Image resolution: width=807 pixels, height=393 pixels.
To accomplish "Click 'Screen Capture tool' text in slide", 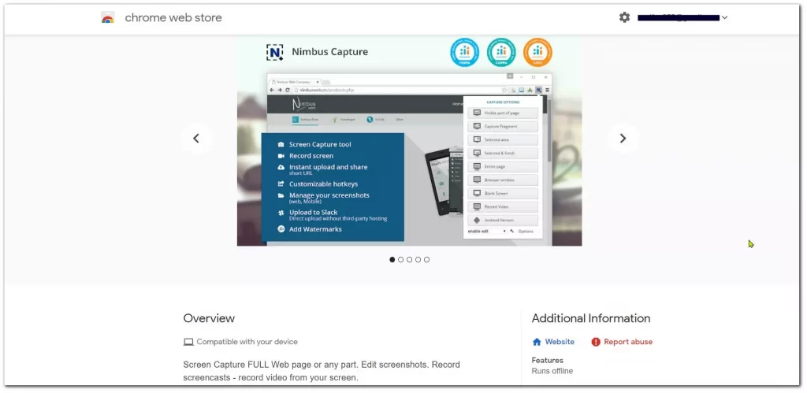I will click(320, 145).
